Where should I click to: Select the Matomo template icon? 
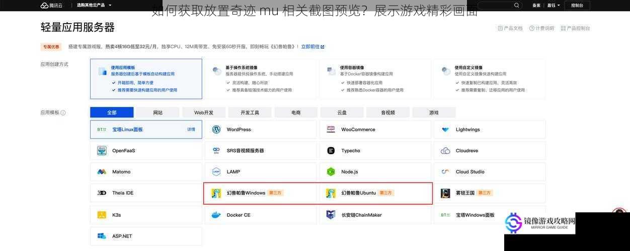click(x=102, y=172)
